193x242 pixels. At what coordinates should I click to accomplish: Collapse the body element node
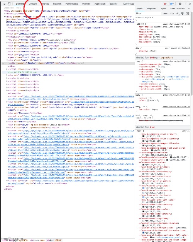coord(5,17)
